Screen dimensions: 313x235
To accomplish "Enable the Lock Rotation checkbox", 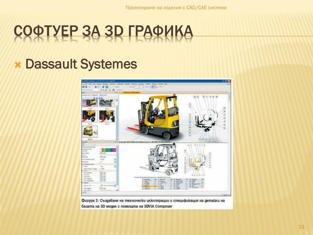I will (x=101, y=173).
